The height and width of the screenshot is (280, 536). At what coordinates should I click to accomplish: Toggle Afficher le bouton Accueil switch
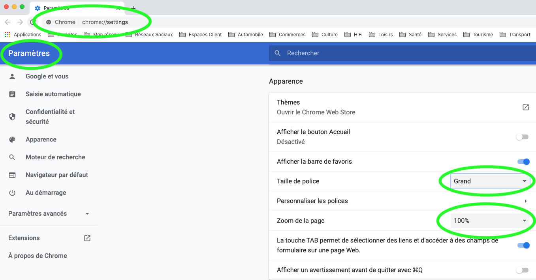click(x=522, y=137)
